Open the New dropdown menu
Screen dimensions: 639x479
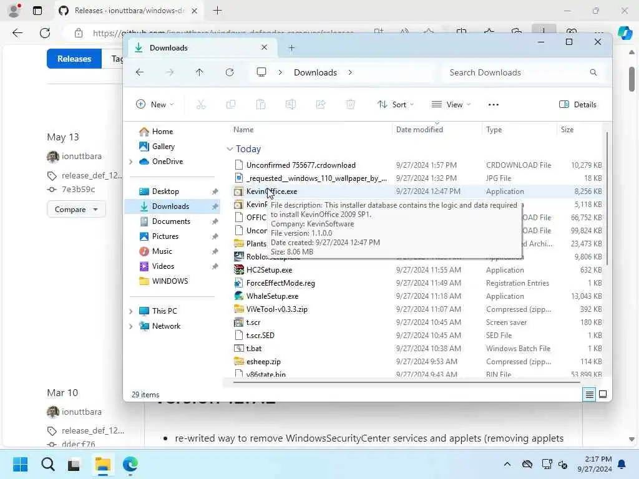[155, 105]
